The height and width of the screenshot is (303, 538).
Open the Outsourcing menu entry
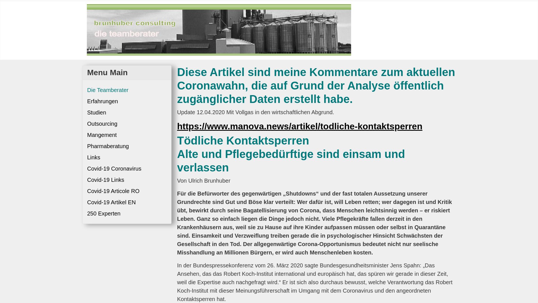point(102,124)
